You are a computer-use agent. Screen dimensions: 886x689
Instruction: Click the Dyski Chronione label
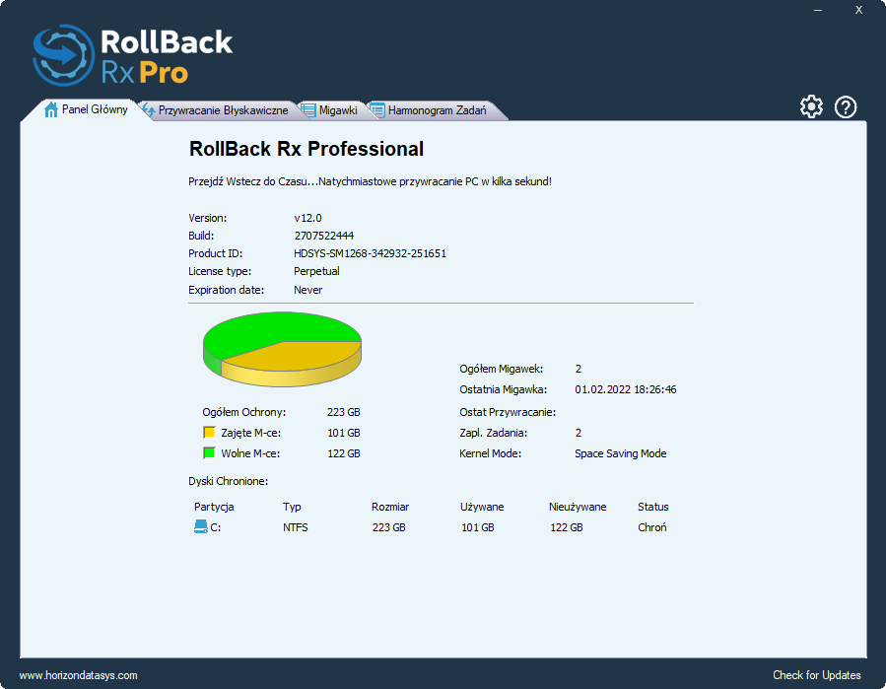click(228, 481)
